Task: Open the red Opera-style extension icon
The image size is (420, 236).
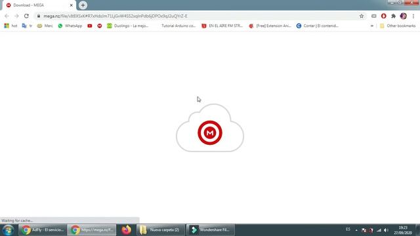Action: [x=383, y=16]
